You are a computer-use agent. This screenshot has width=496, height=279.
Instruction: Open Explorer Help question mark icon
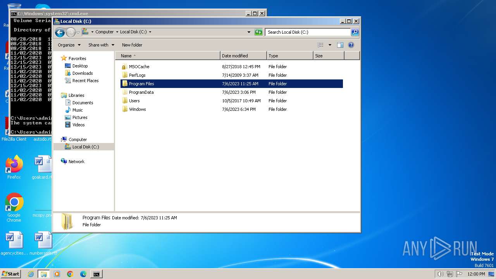[x=351, y=45]
